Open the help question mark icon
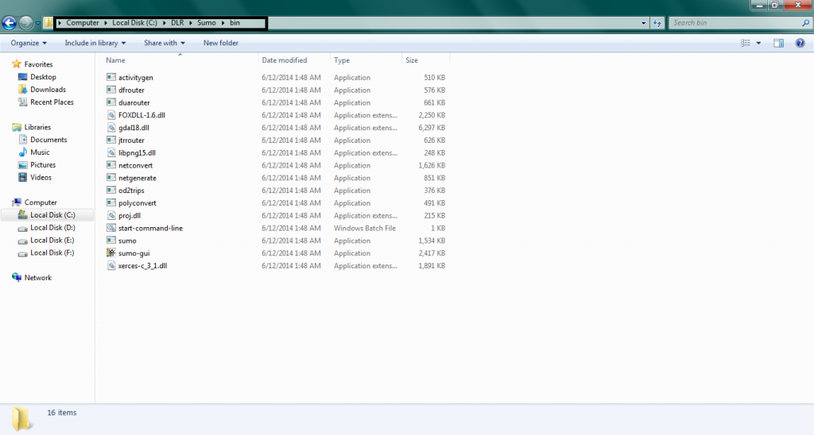The height and width of the screenshot is (435, 814). [800, 43]
